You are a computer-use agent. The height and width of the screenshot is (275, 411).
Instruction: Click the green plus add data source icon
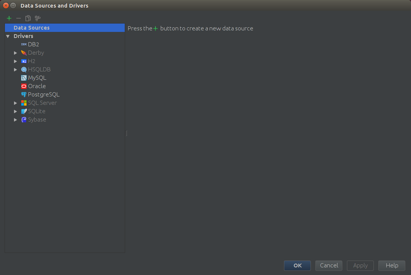point(9,18)
